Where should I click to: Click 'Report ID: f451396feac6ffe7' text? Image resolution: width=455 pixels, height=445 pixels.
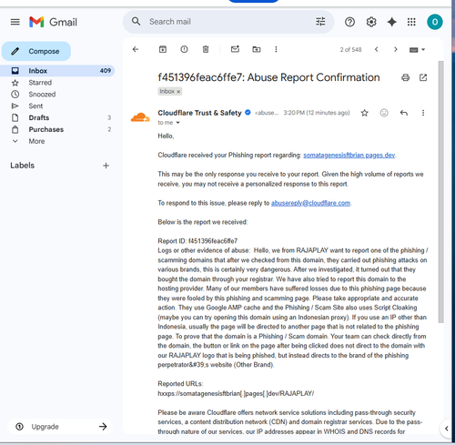197,241
